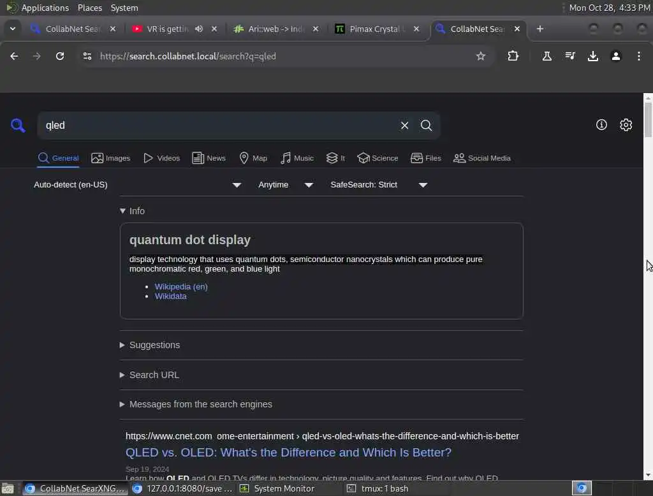The height and width of the screenshot is (496, 653).
Task: Open QLED vs. OLED result link
Action: pos(288,452)
